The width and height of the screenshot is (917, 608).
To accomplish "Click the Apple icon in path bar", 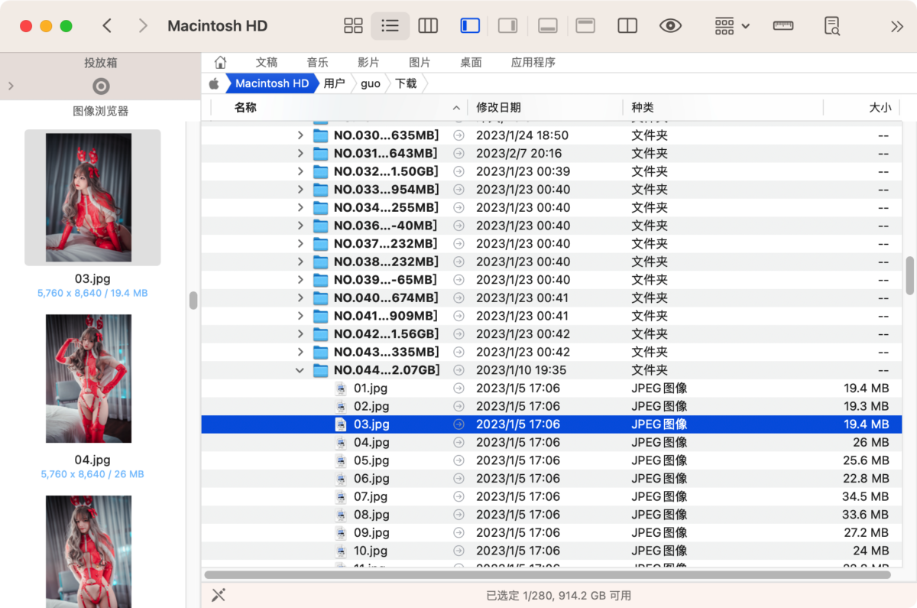I will pos(214,83).
